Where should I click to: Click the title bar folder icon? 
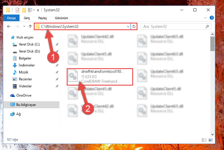(x=8, y=10)
